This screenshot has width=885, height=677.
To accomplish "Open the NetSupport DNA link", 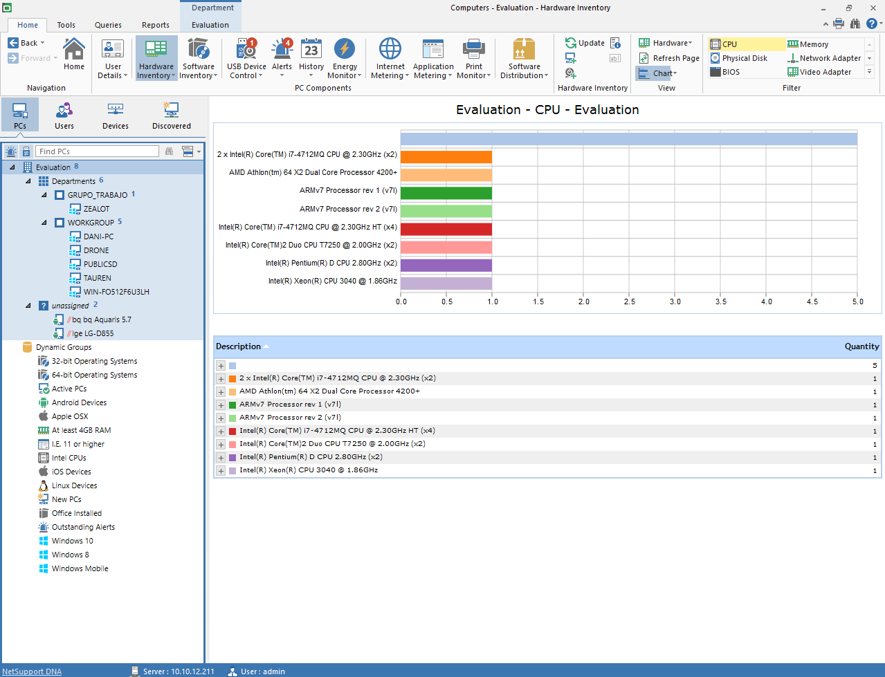I will (32, 671).
